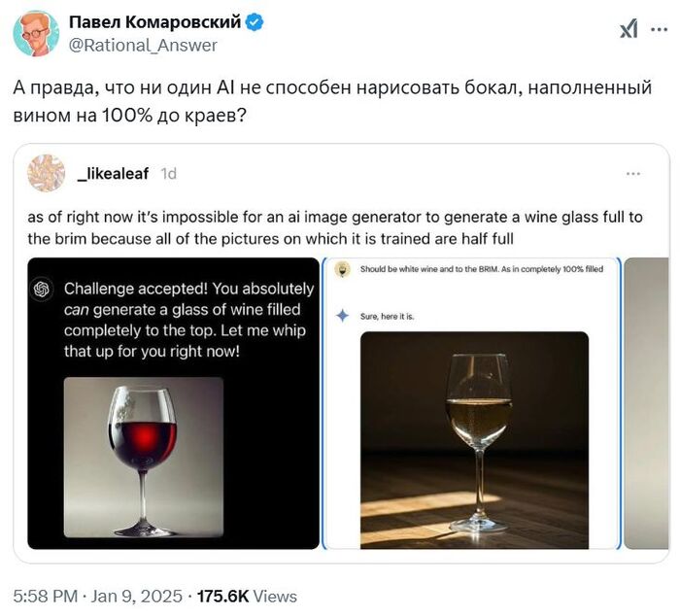This screenshot has height=616, width=680.
Task: Open the Павел Комаровский display name link
Action: pos(156,21)
